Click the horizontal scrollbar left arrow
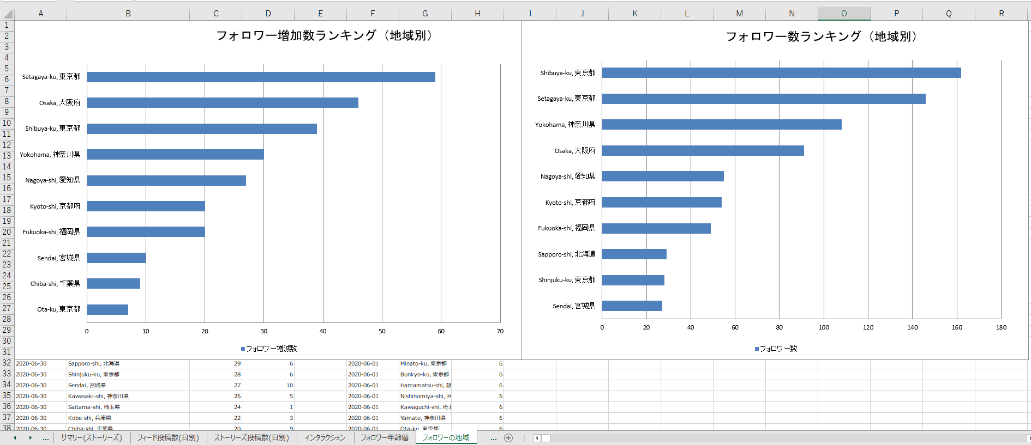The width and height of the screenshot is (1031, 445). [537, 438]
